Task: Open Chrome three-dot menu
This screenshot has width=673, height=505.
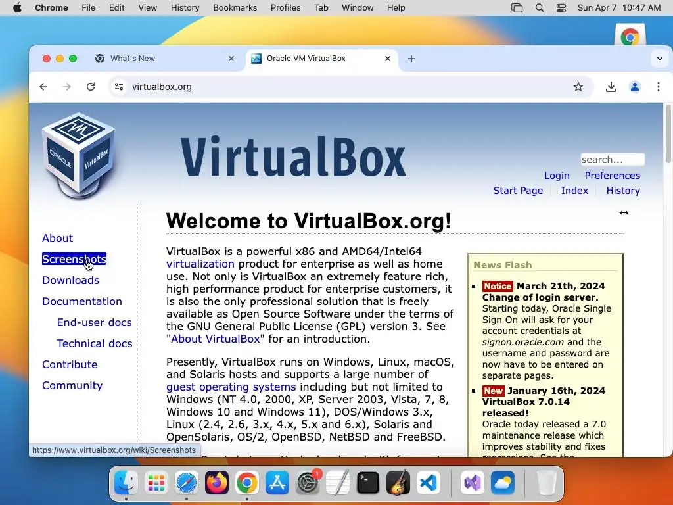Action: pyautogui.click(x=658, y=87)
